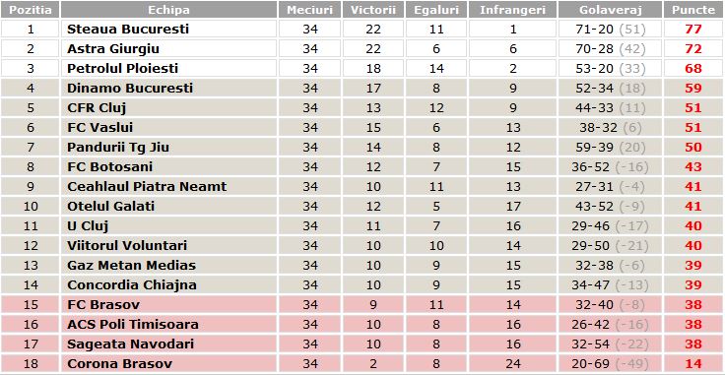Image resolution: width=725 pixels, height=375 pixels.
Task: Open Dinamo Bucuresti team entry
Action: click(130, 89)
